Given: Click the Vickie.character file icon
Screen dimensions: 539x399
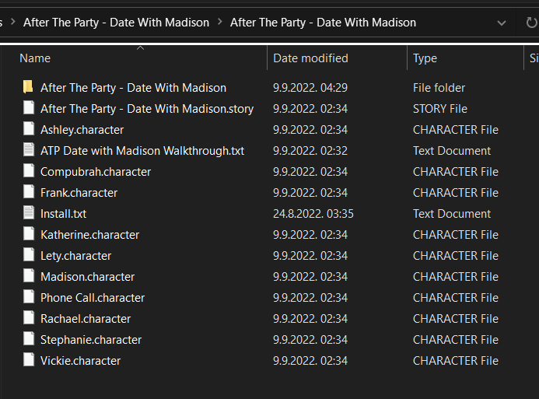Looking at the screenshot, I should [29, 361].
